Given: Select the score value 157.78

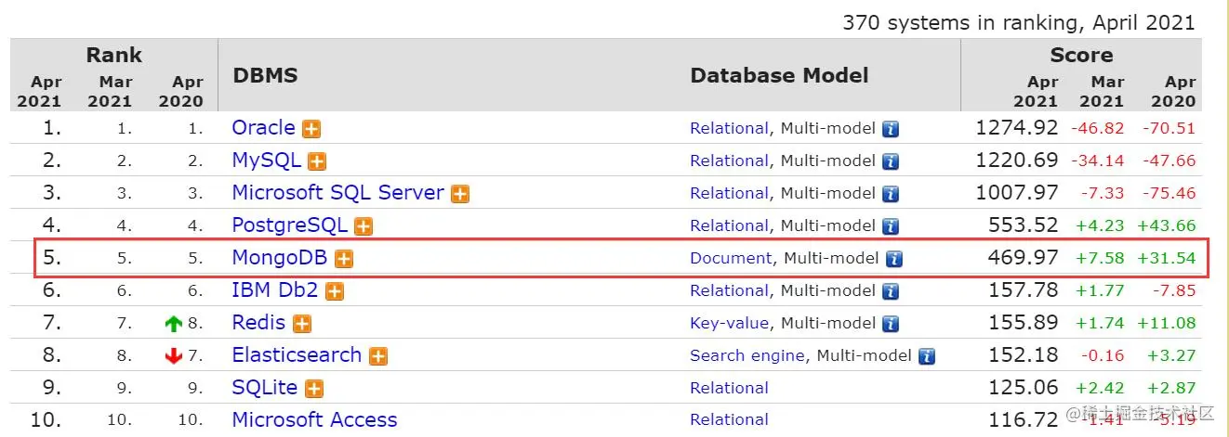Looking at the screenshot, I should click(x=1025, y=290).
